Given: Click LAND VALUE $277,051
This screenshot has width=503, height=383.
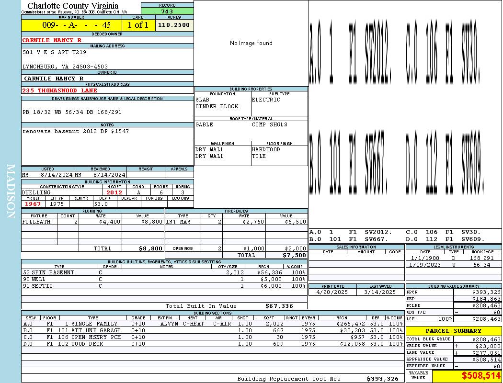Looking at the screenshot, I should click(x=486, y=353).
